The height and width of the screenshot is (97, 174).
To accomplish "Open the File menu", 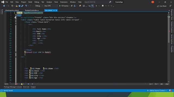I will [x=7, y=2].
